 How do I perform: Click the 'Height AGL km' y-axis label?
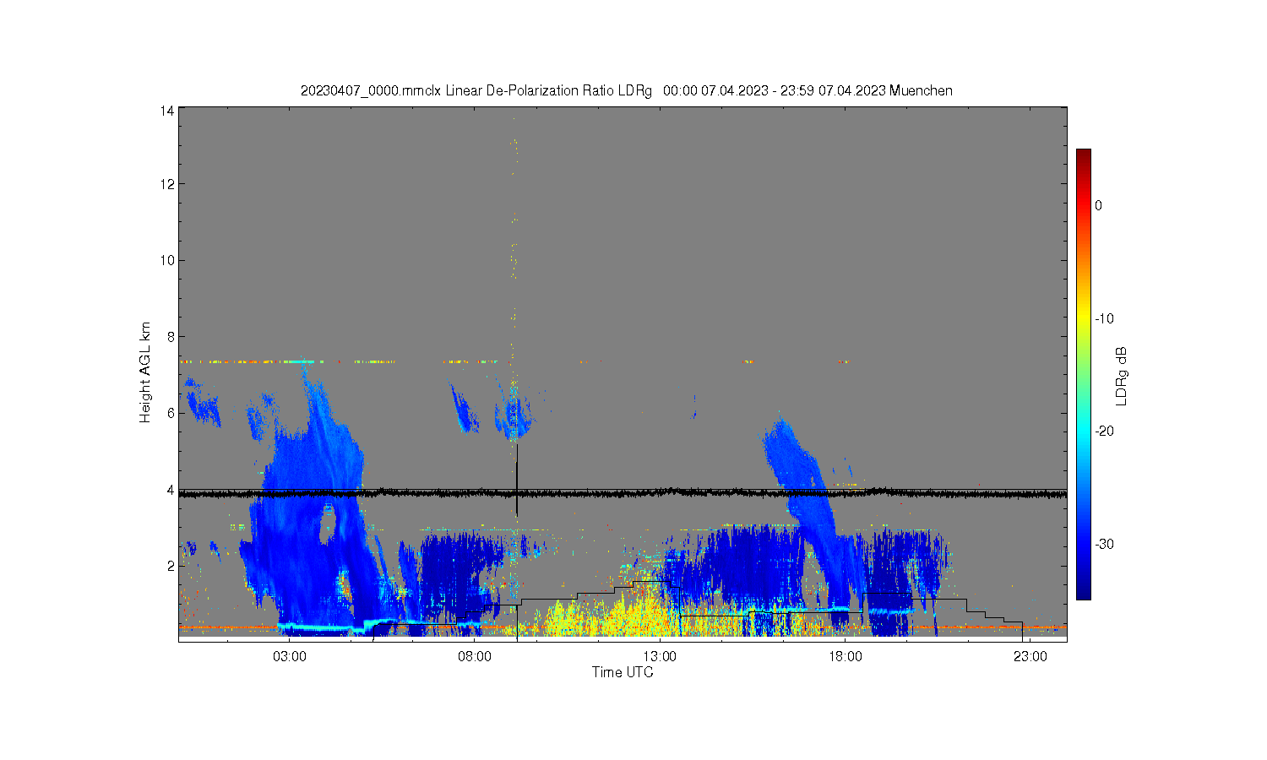[145, 372]
